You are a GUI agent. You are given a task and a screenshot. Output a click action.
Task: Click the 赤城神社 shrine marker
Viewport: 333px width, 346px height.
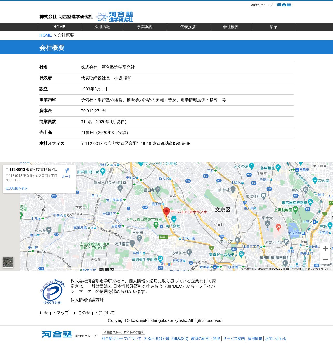(189, 252)
